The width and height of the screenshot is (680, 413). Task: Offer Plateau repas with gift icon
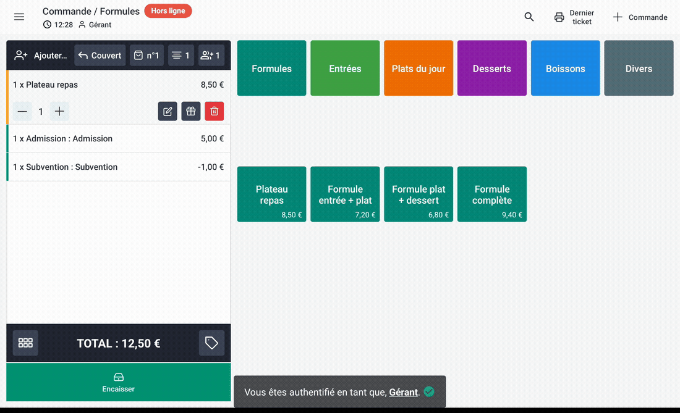coord(191,111)
